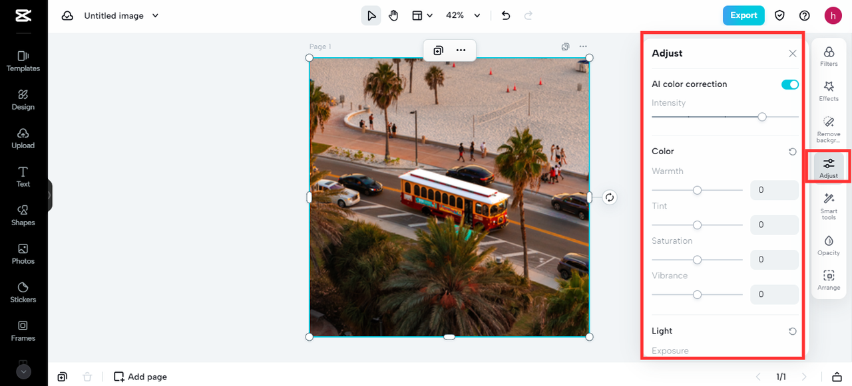Screen dimensions: 852x386
Task: Click the Warmth value field
Action: 774,190
